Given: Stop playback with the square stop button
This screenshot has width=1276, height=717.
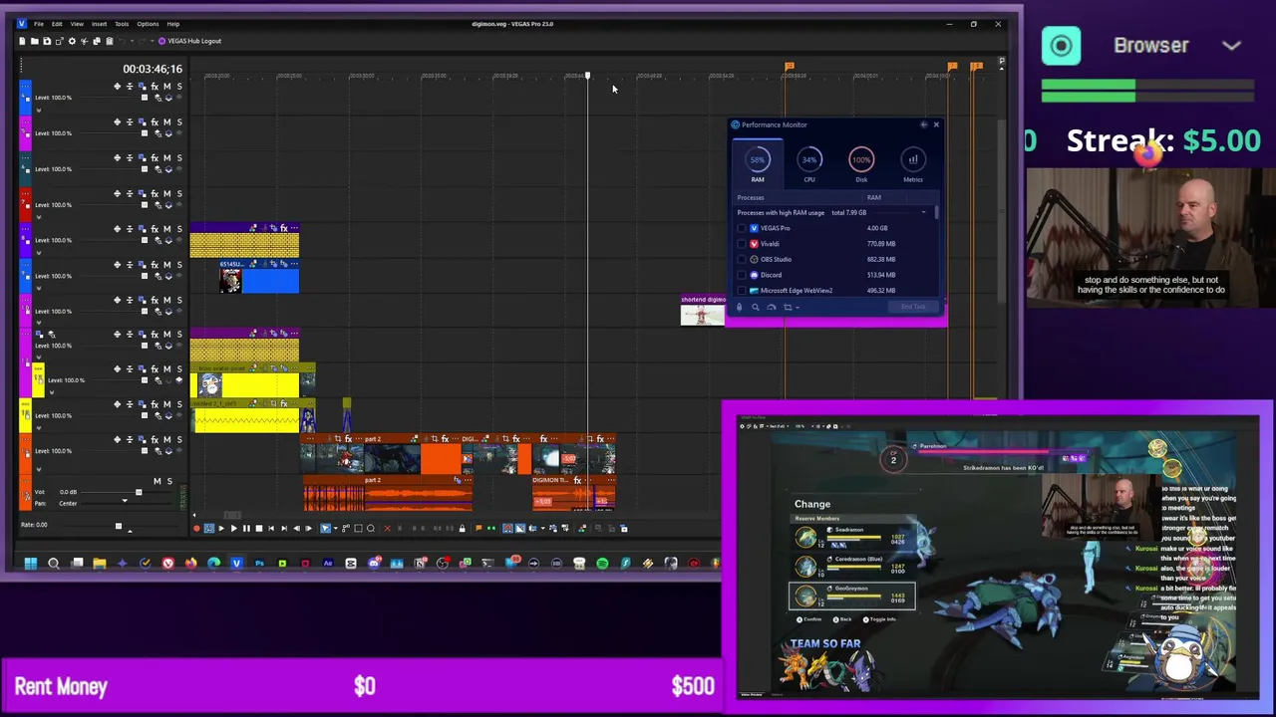Looking at the screenshot, I should (x=259, y=528).
